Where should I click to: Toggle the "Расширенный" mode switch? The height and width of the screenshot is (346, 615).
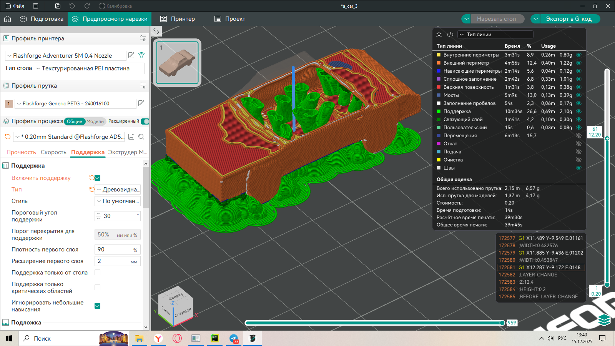145,121
